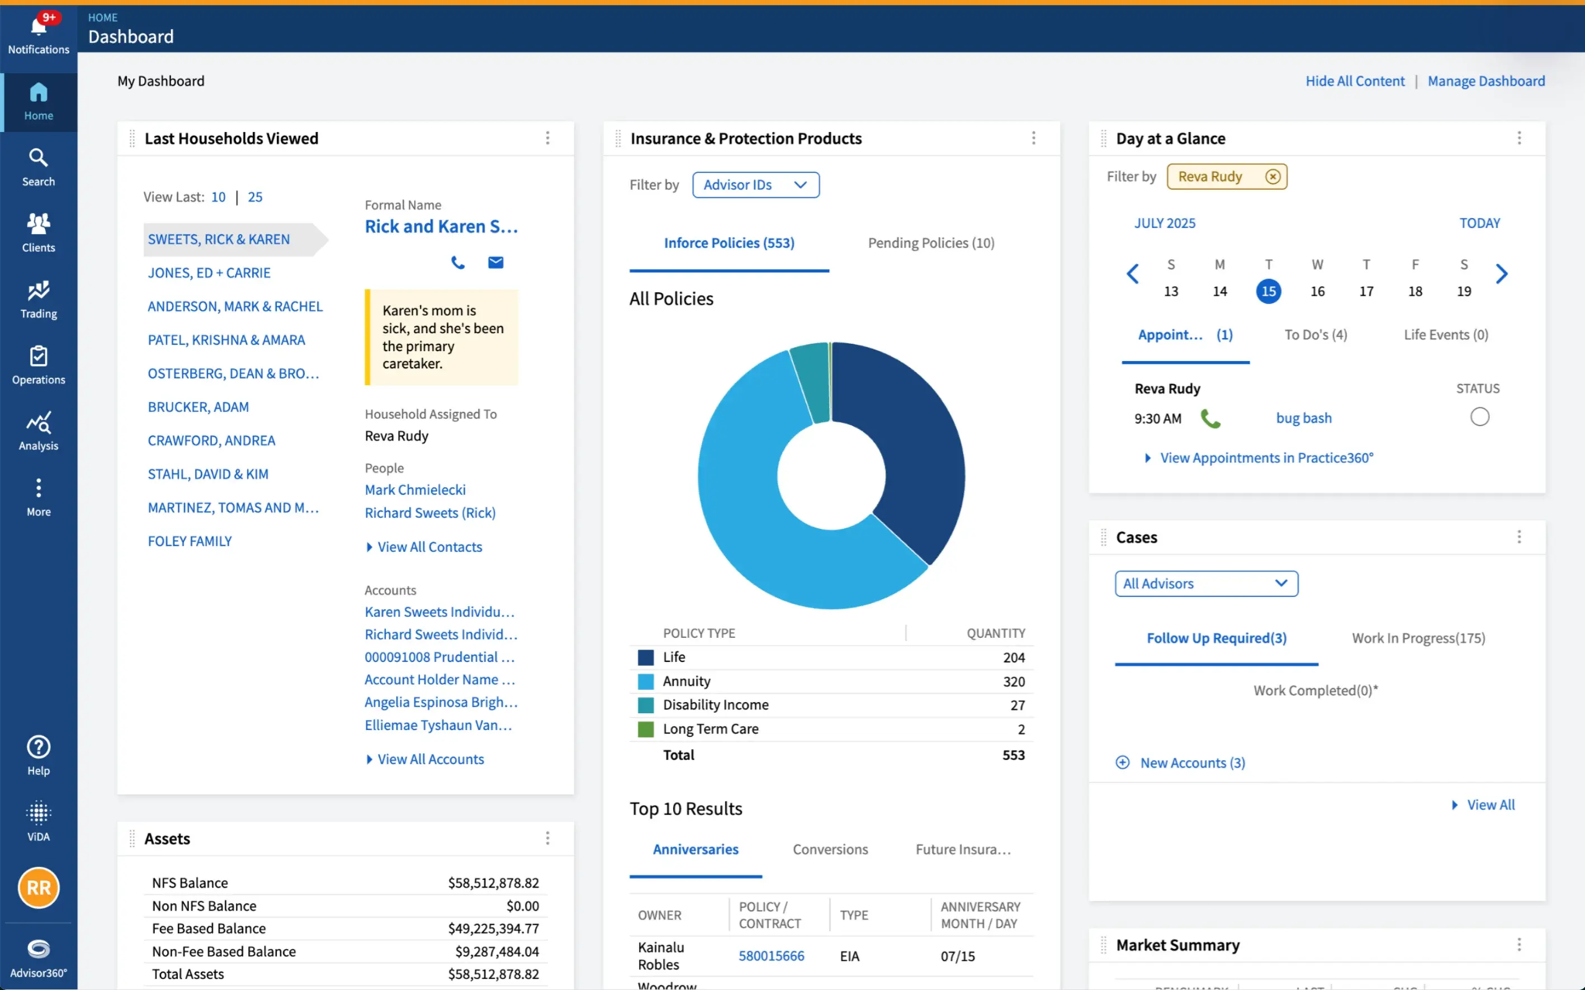Open the Advisor IDs dropdown
Image resolution: width=1585 pixels, height=990 pixels.
coord(755,184)
